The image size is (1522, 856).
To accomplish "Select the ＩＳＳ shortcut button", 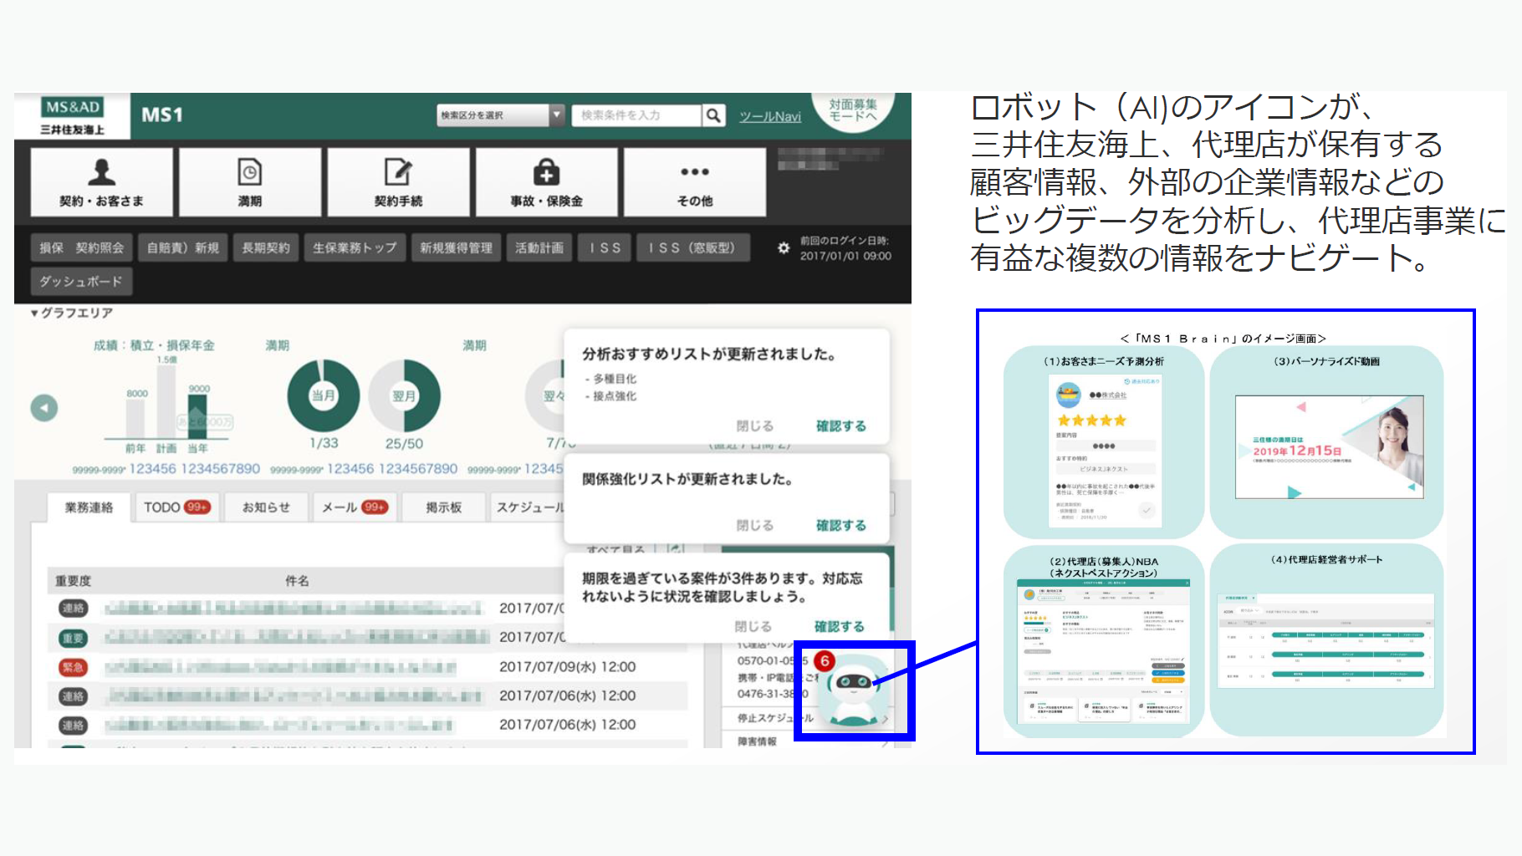I will tap(605, 248).
